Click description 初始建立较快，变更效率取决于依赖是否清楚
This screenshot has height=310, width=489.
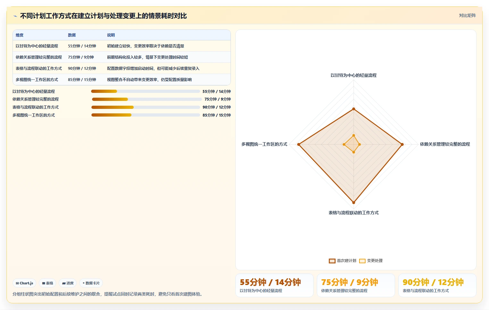pos(146,46)
